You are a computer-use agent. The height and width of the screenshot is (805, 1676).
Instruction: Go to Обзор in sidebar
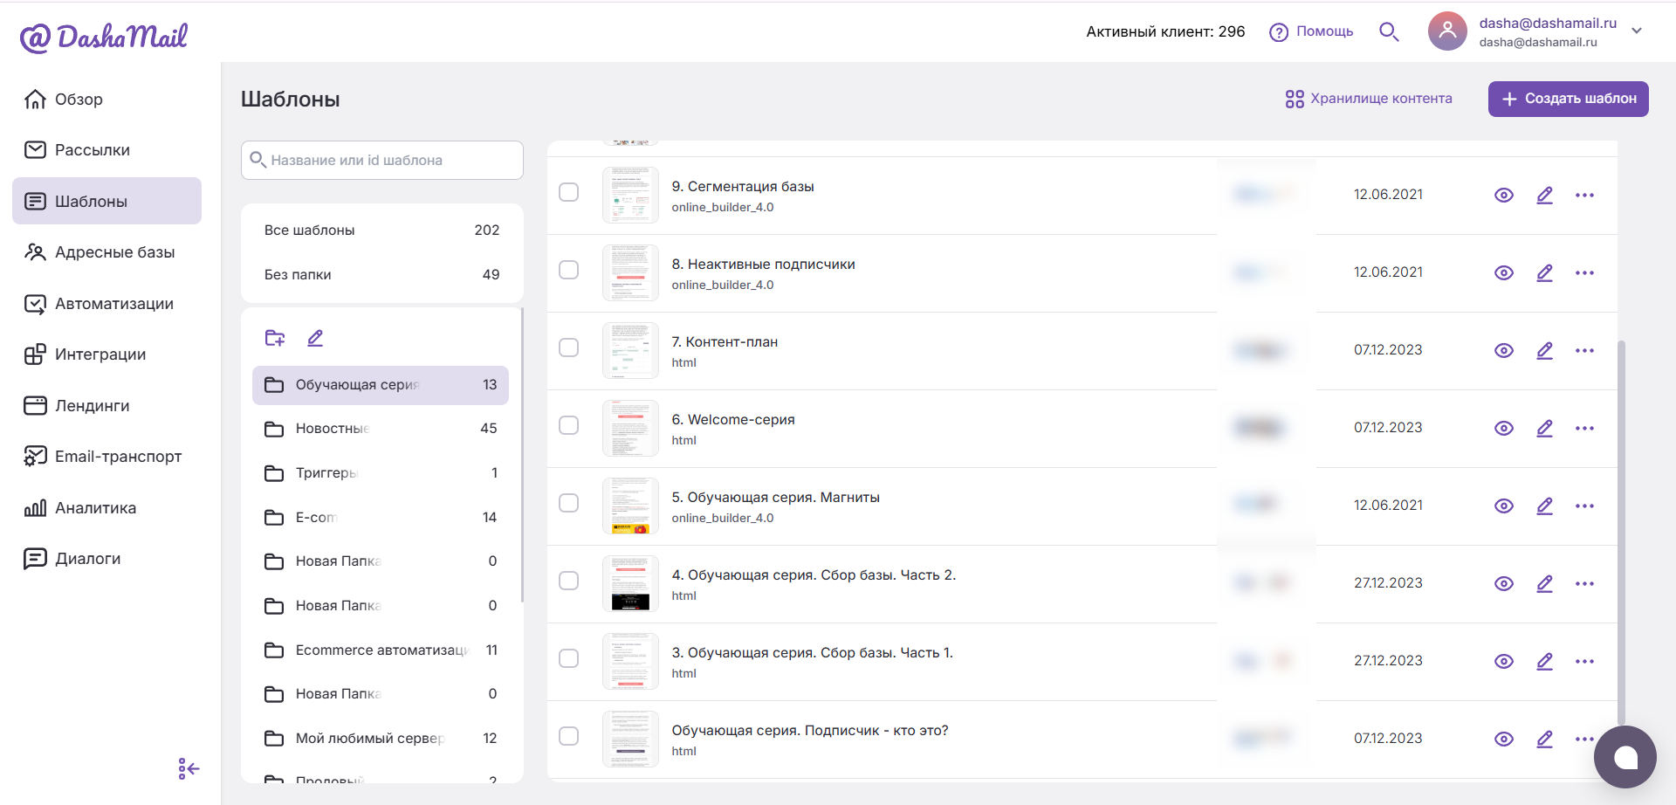point(106,100)
